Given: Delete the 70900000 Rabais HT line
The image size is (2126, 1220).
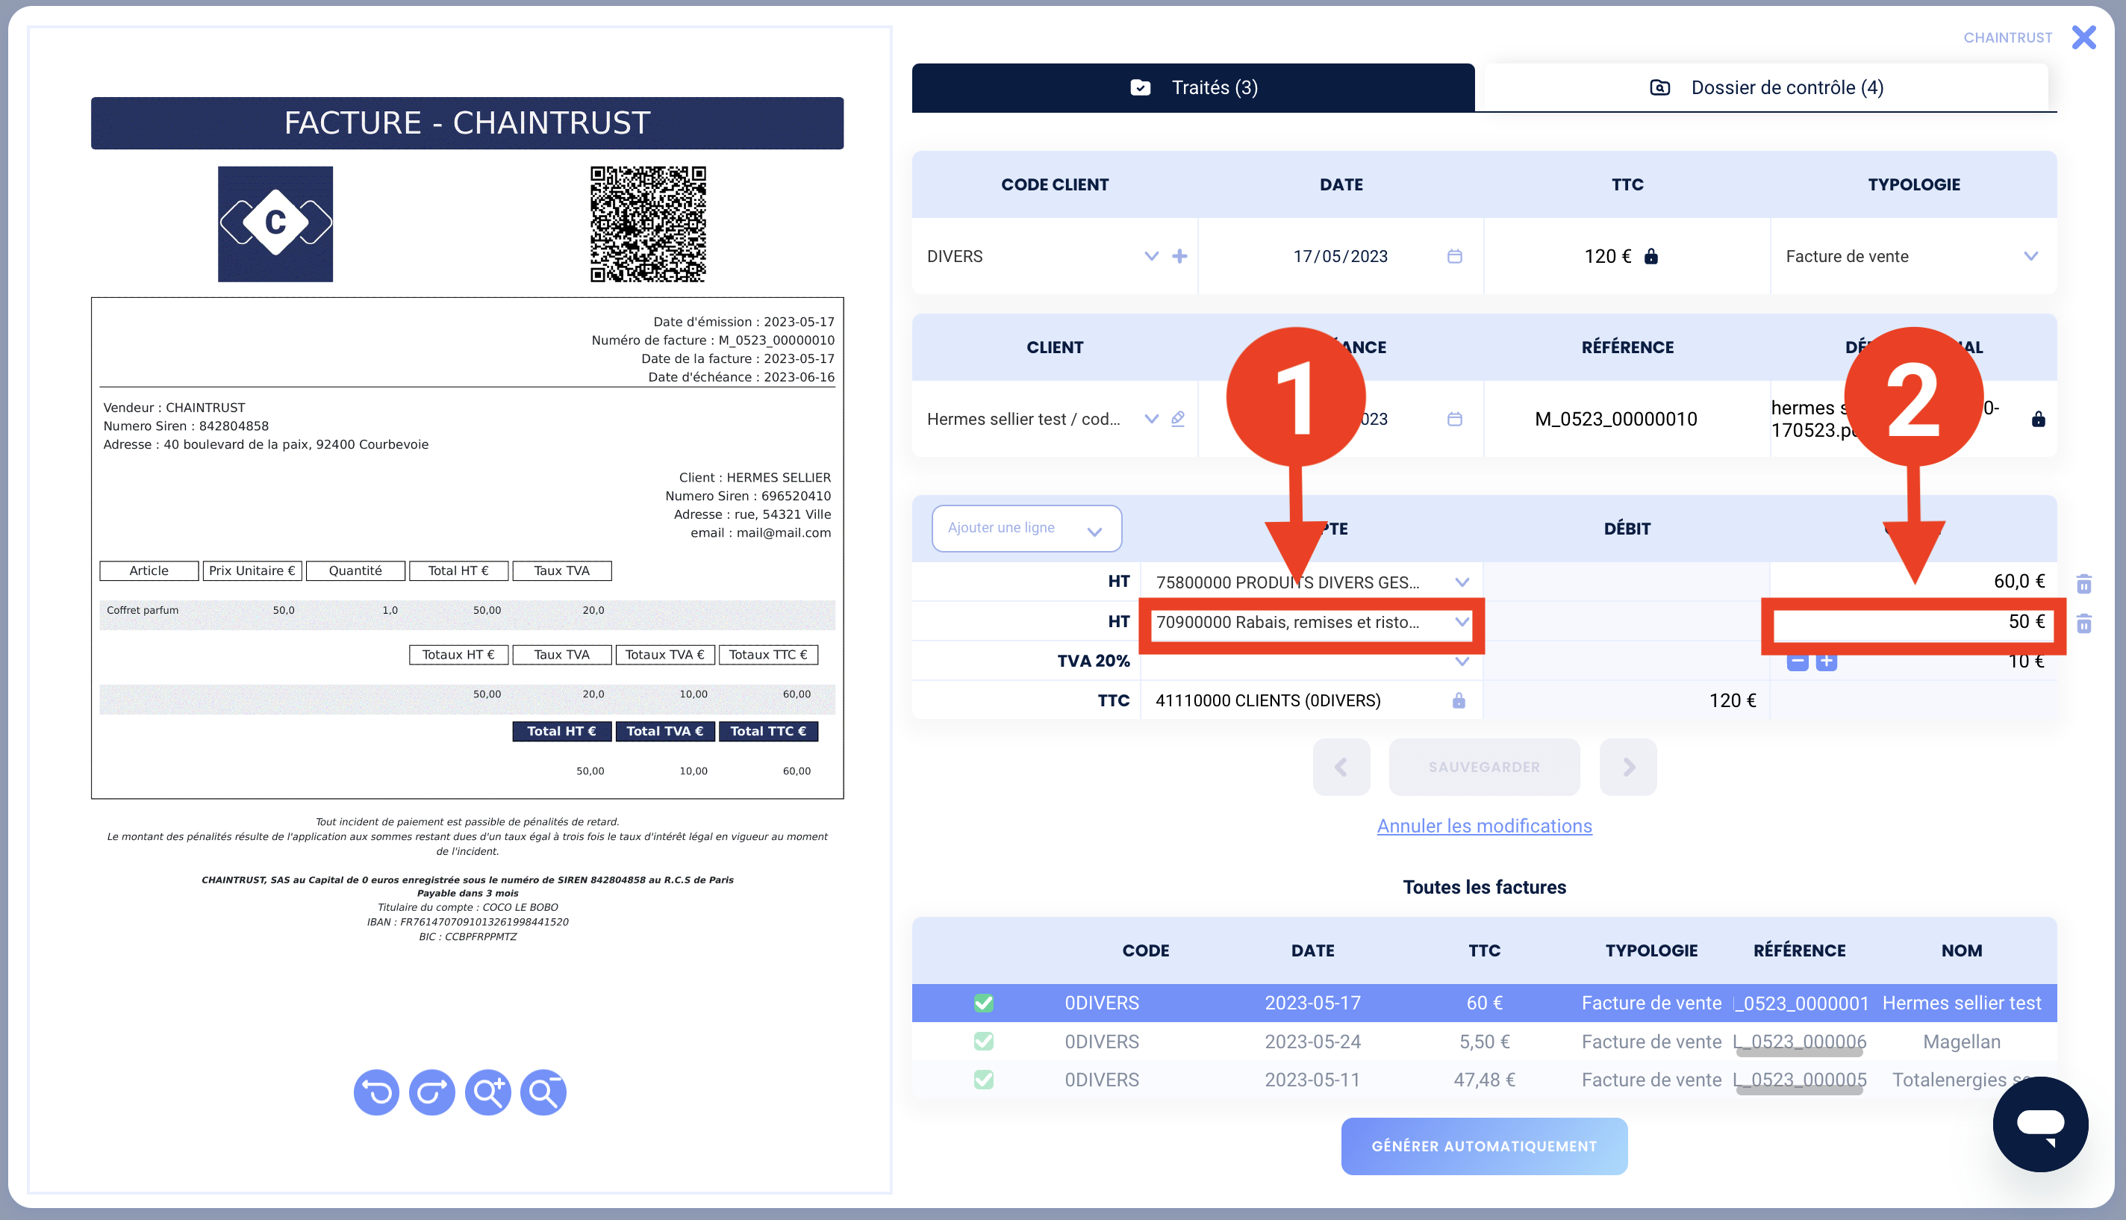Looking at the screenshot, I should [2084, 623].
